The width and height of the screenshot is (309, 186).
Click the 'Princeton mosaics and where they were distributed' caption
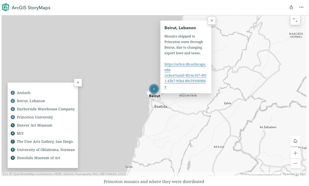pyautogui.click(x=154, y=181)
